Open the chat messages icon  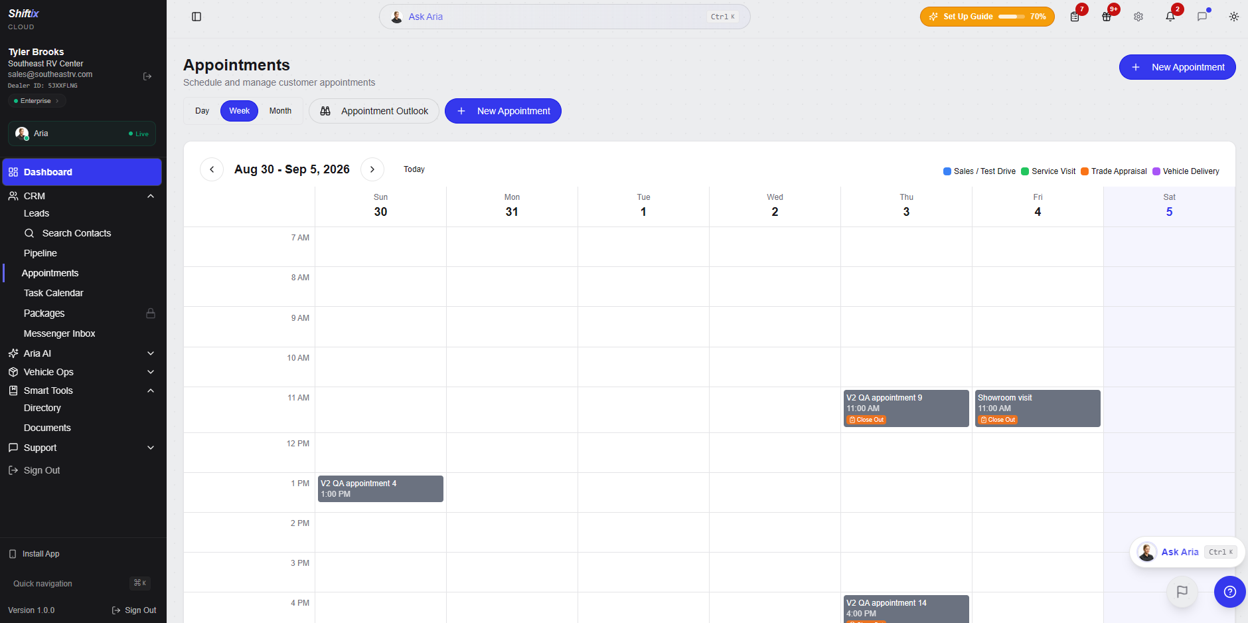click(x=1202, y=17)
